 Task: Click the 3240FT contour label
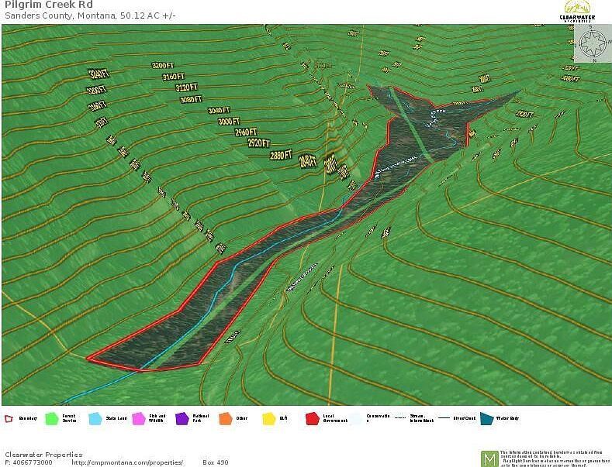click(x=99, y=74)
